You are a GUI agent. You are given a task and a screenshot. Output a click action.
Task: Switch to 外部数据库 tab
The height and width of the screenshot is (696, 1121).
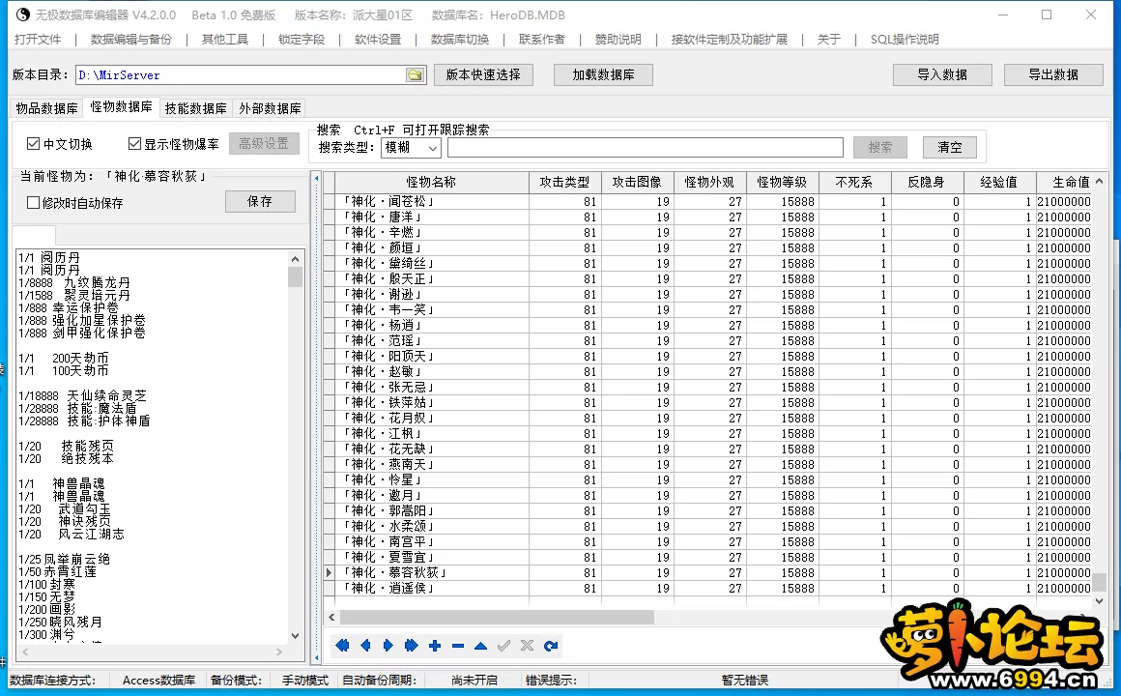pyautogui.click(x=270, y=108)
